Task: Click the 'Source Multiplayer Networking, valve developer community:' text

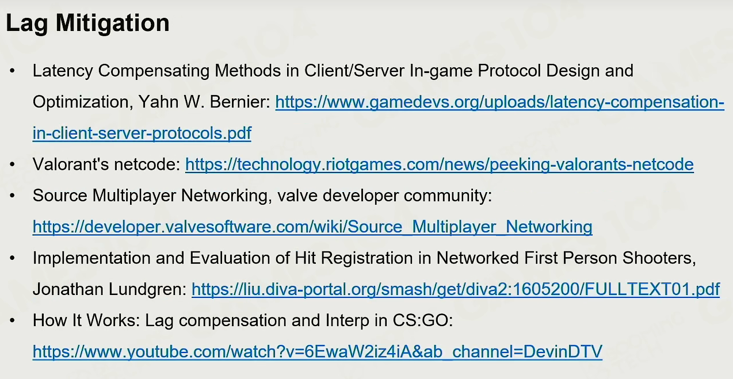Action: click(x=262, y=196)
